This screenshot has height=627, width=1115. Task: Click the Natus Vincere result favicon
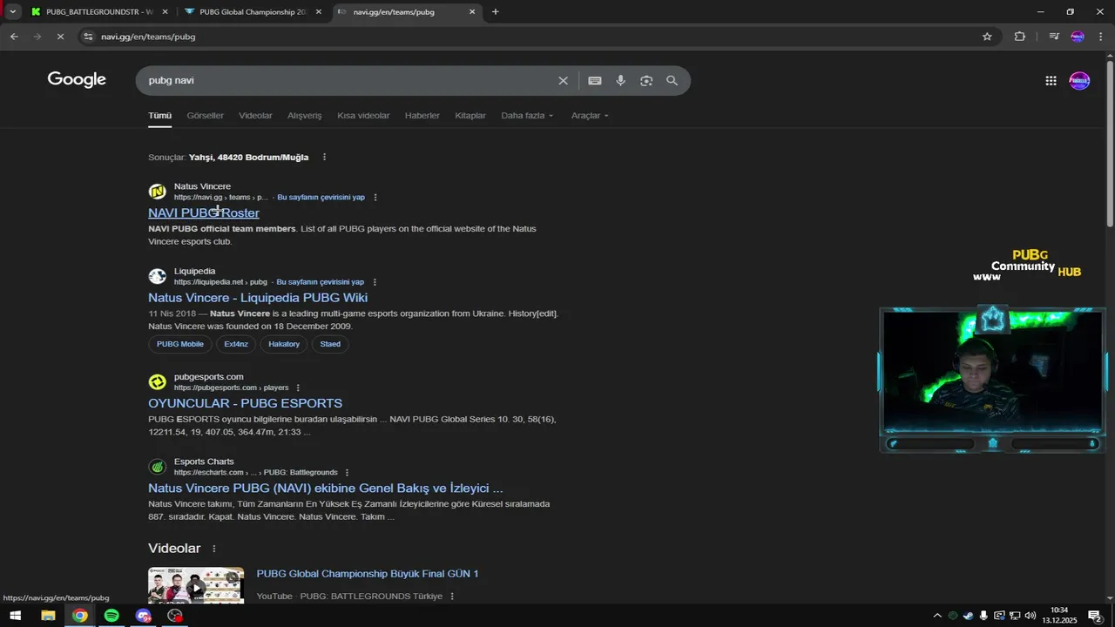coord(158,192)
